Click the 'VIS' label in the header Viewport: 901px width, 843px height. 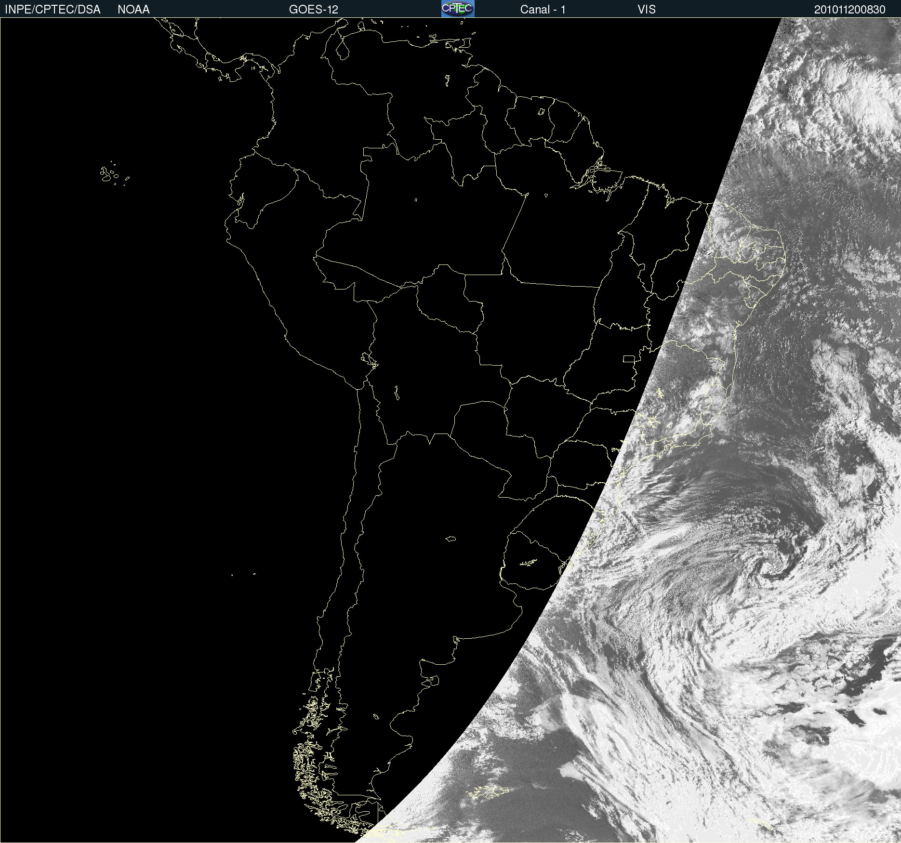[x=647, y=10]
